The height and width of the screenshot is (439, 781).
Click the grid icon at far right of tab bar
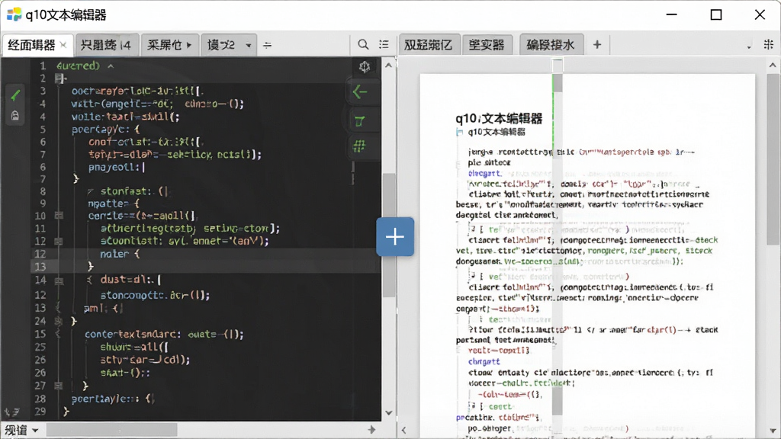coord(769,45)
